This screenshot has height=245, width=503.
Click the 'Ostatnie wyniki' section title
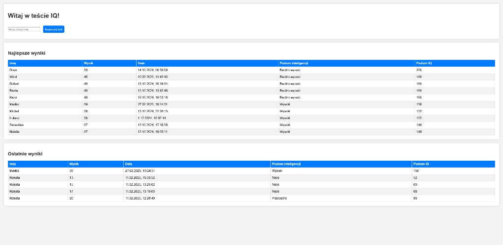click(x=25, y=154)
